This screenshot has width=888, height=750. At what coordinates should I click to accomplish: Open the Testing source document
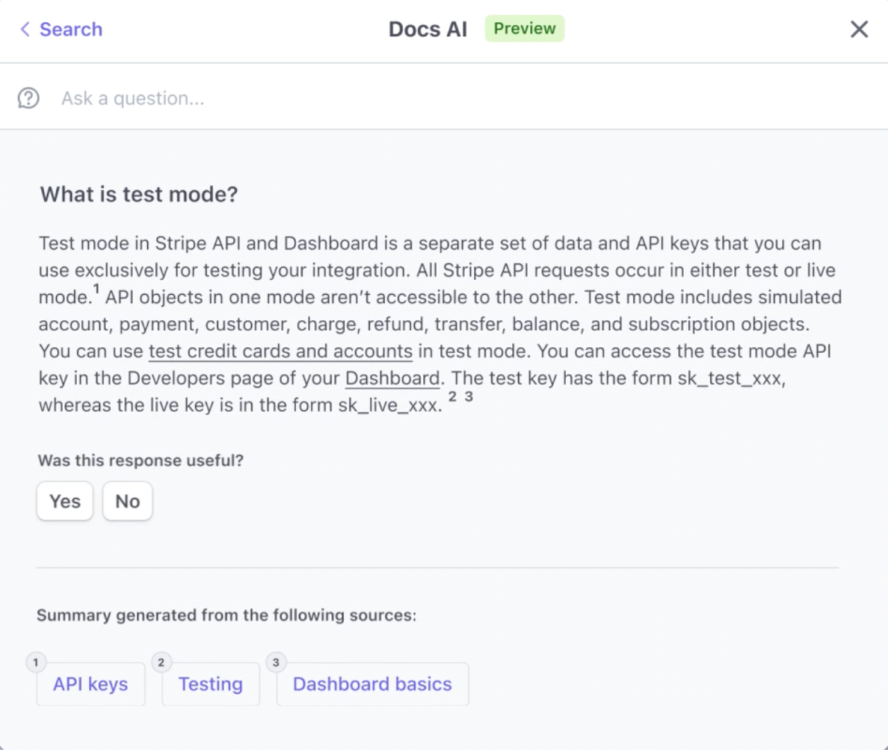coord(211,684)
